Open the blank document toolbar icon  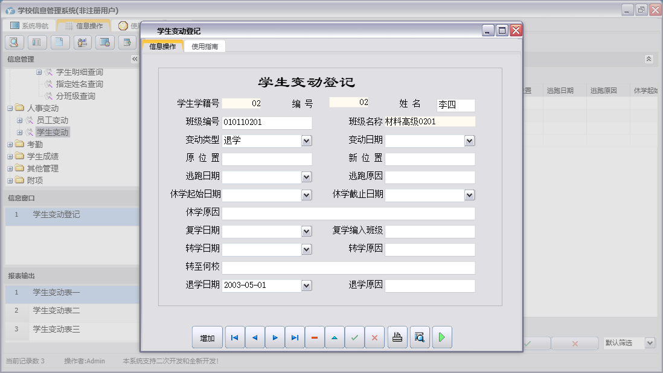[59, 42]
